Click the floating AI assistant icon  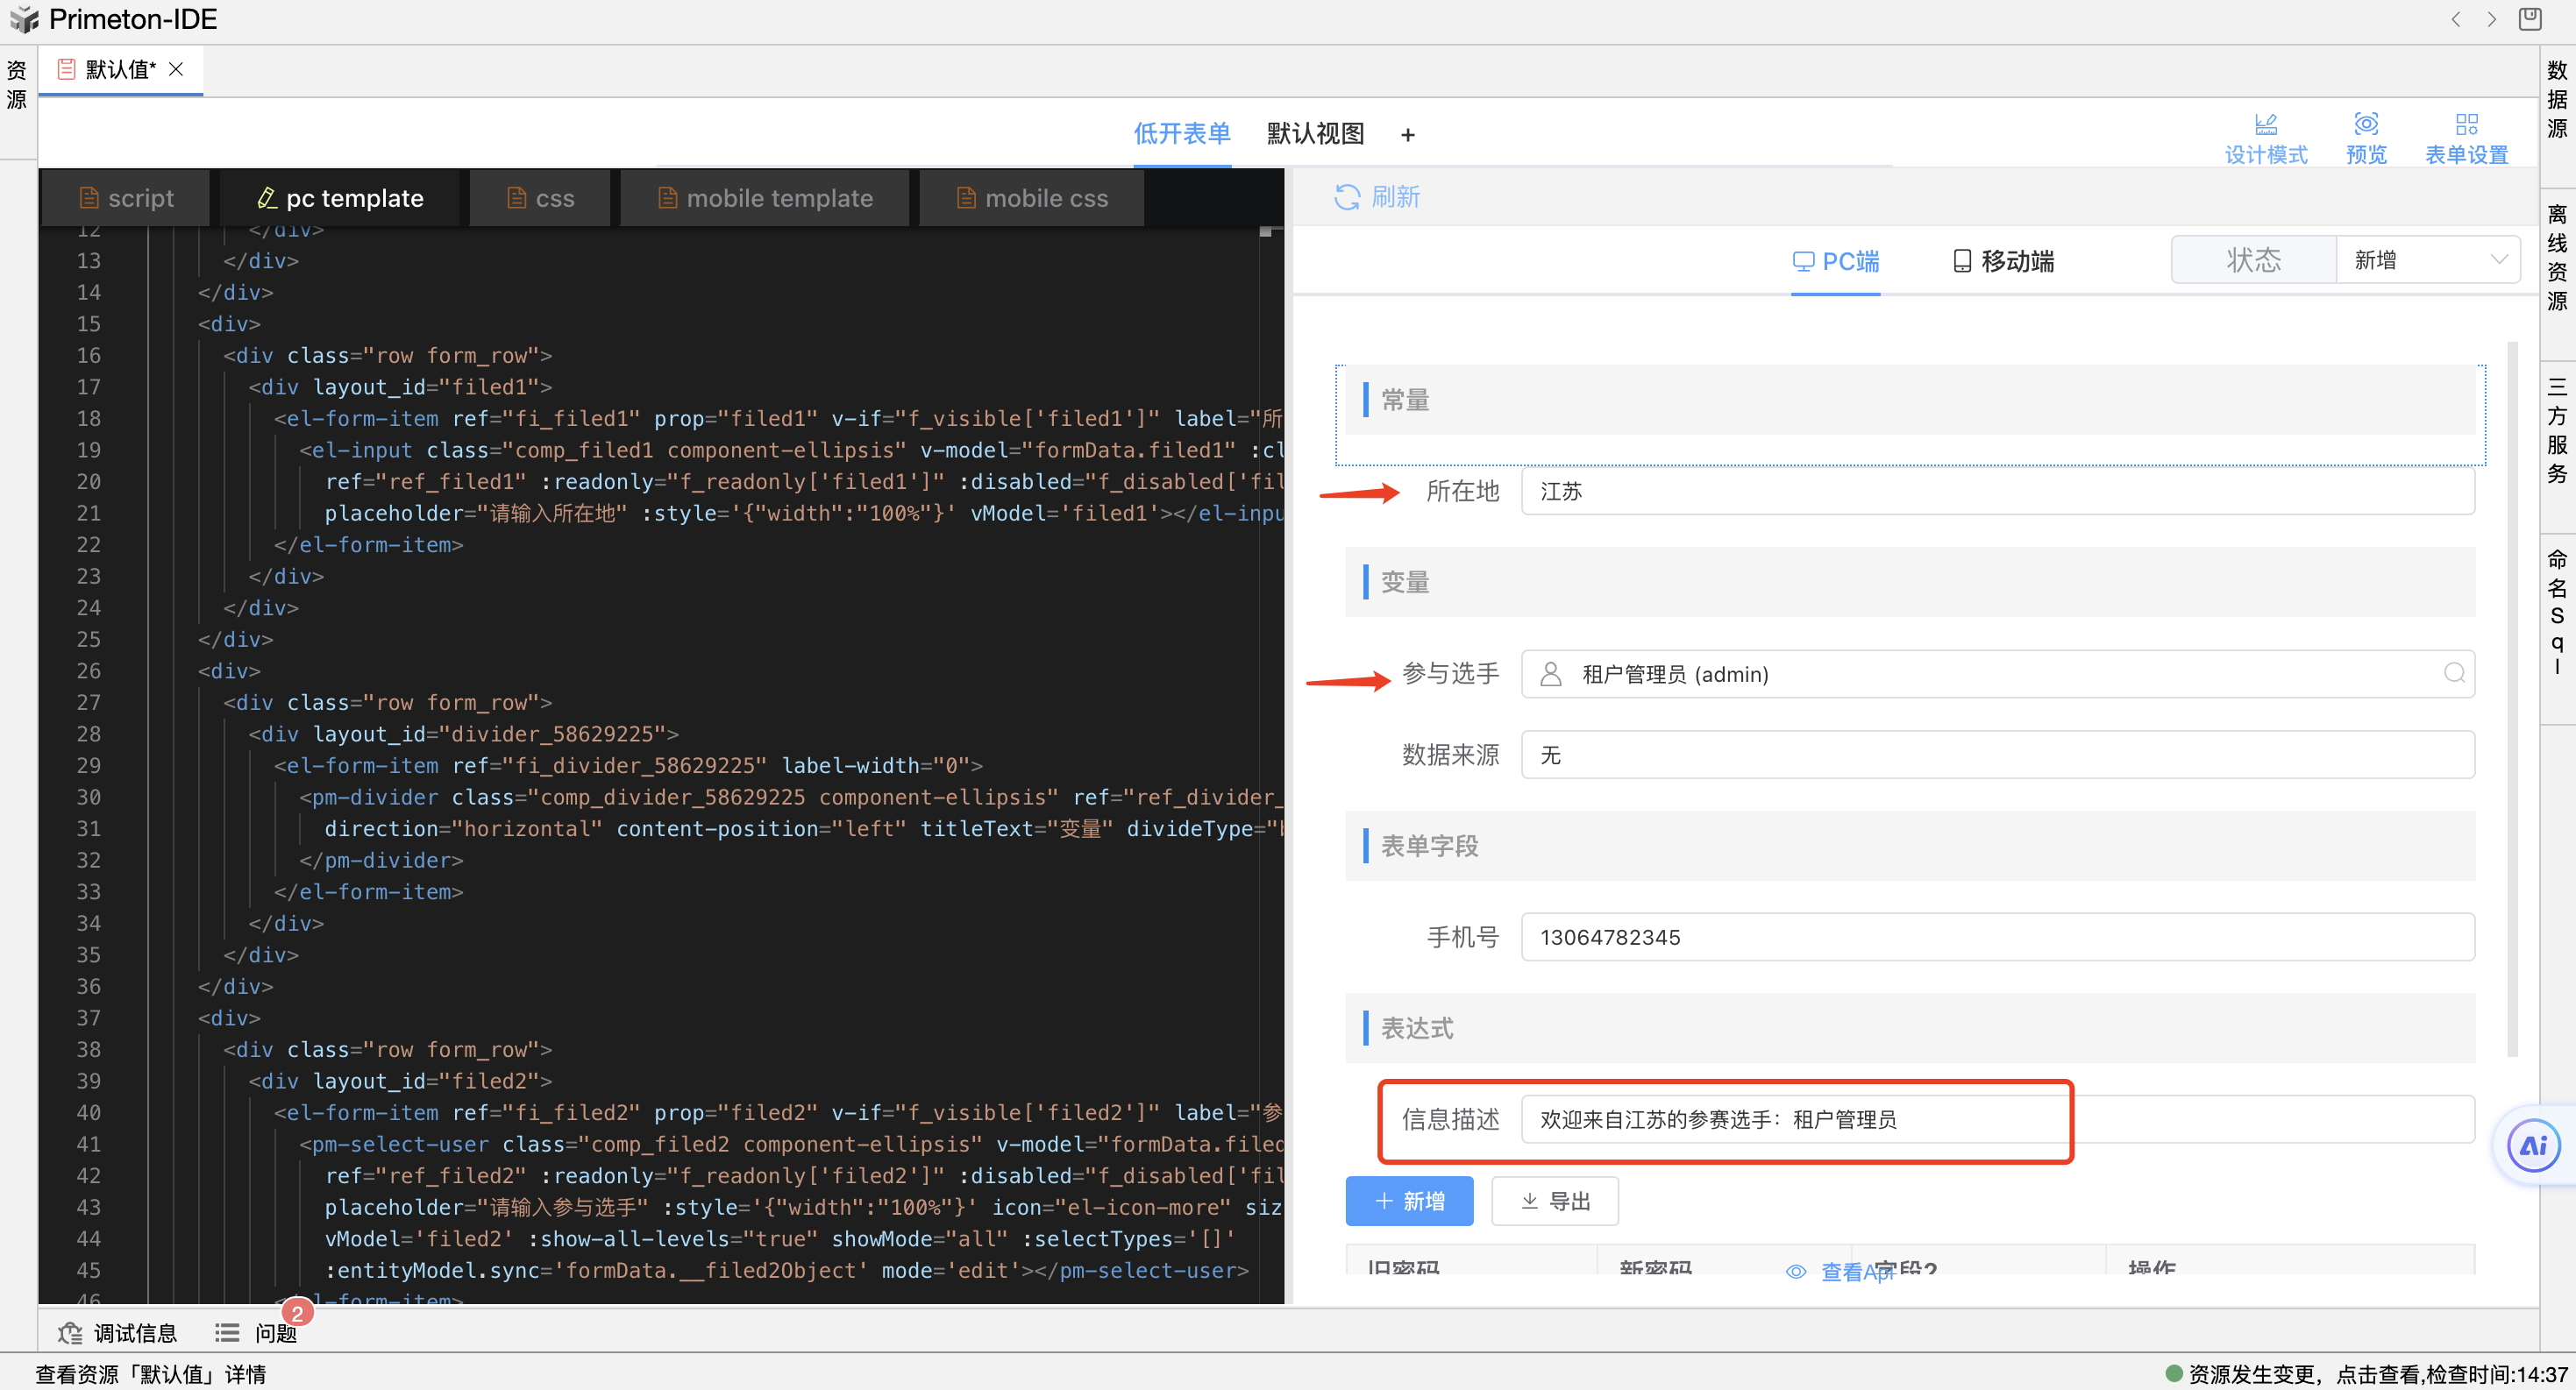(2533, 1145)
